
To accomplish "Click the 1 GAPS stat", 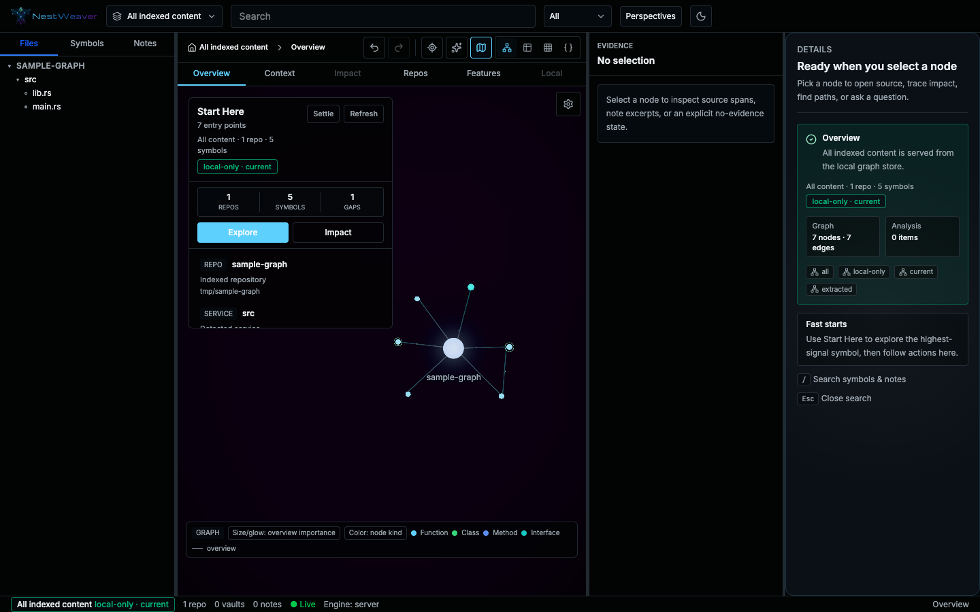I will [353, 202].
